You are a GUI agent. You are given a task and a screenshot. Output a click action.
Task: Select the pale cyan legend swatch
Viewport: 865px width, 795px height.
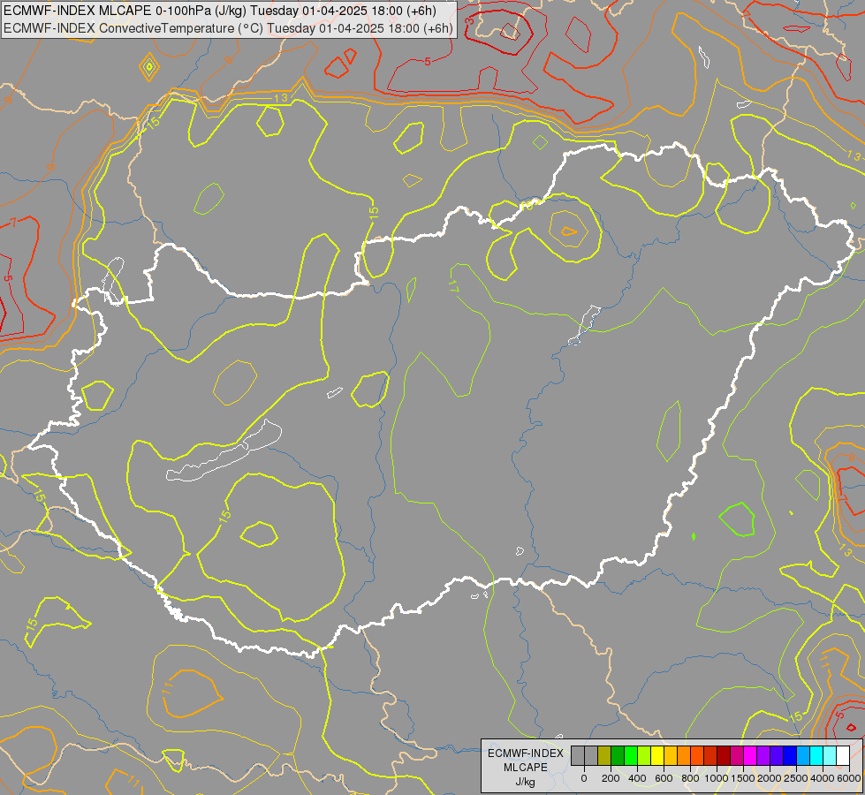point(831,755)
